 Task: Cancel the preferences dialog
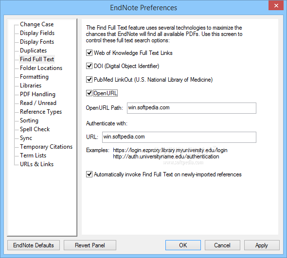click(x=222, y=245)
